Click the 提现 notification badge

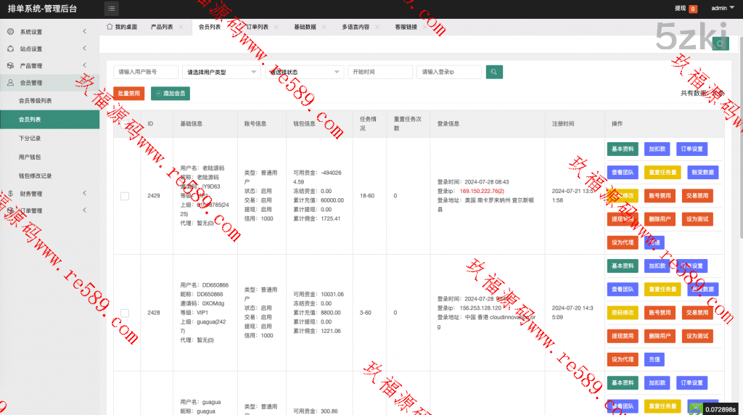(x=693, y=9)
